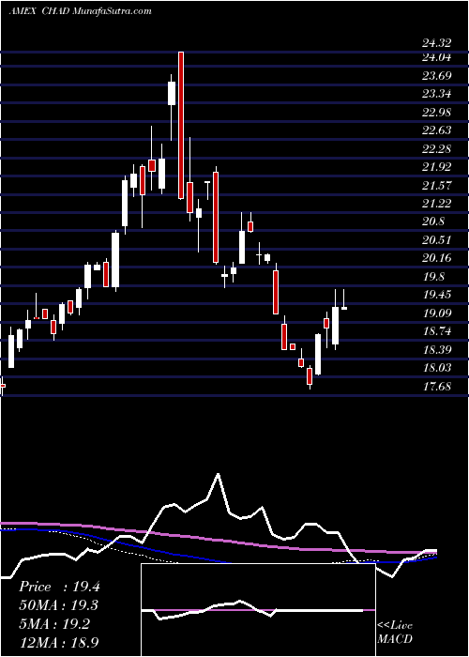Click the 24.32 price axis label
The height and width of the screenshot is (657, 469).
point(437,42)
